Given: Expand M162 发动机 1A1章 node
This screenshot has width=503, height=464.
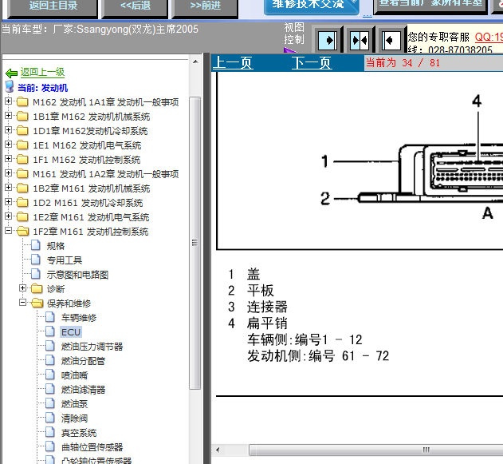Looking at the screenshot, I should tap(8, 101).
